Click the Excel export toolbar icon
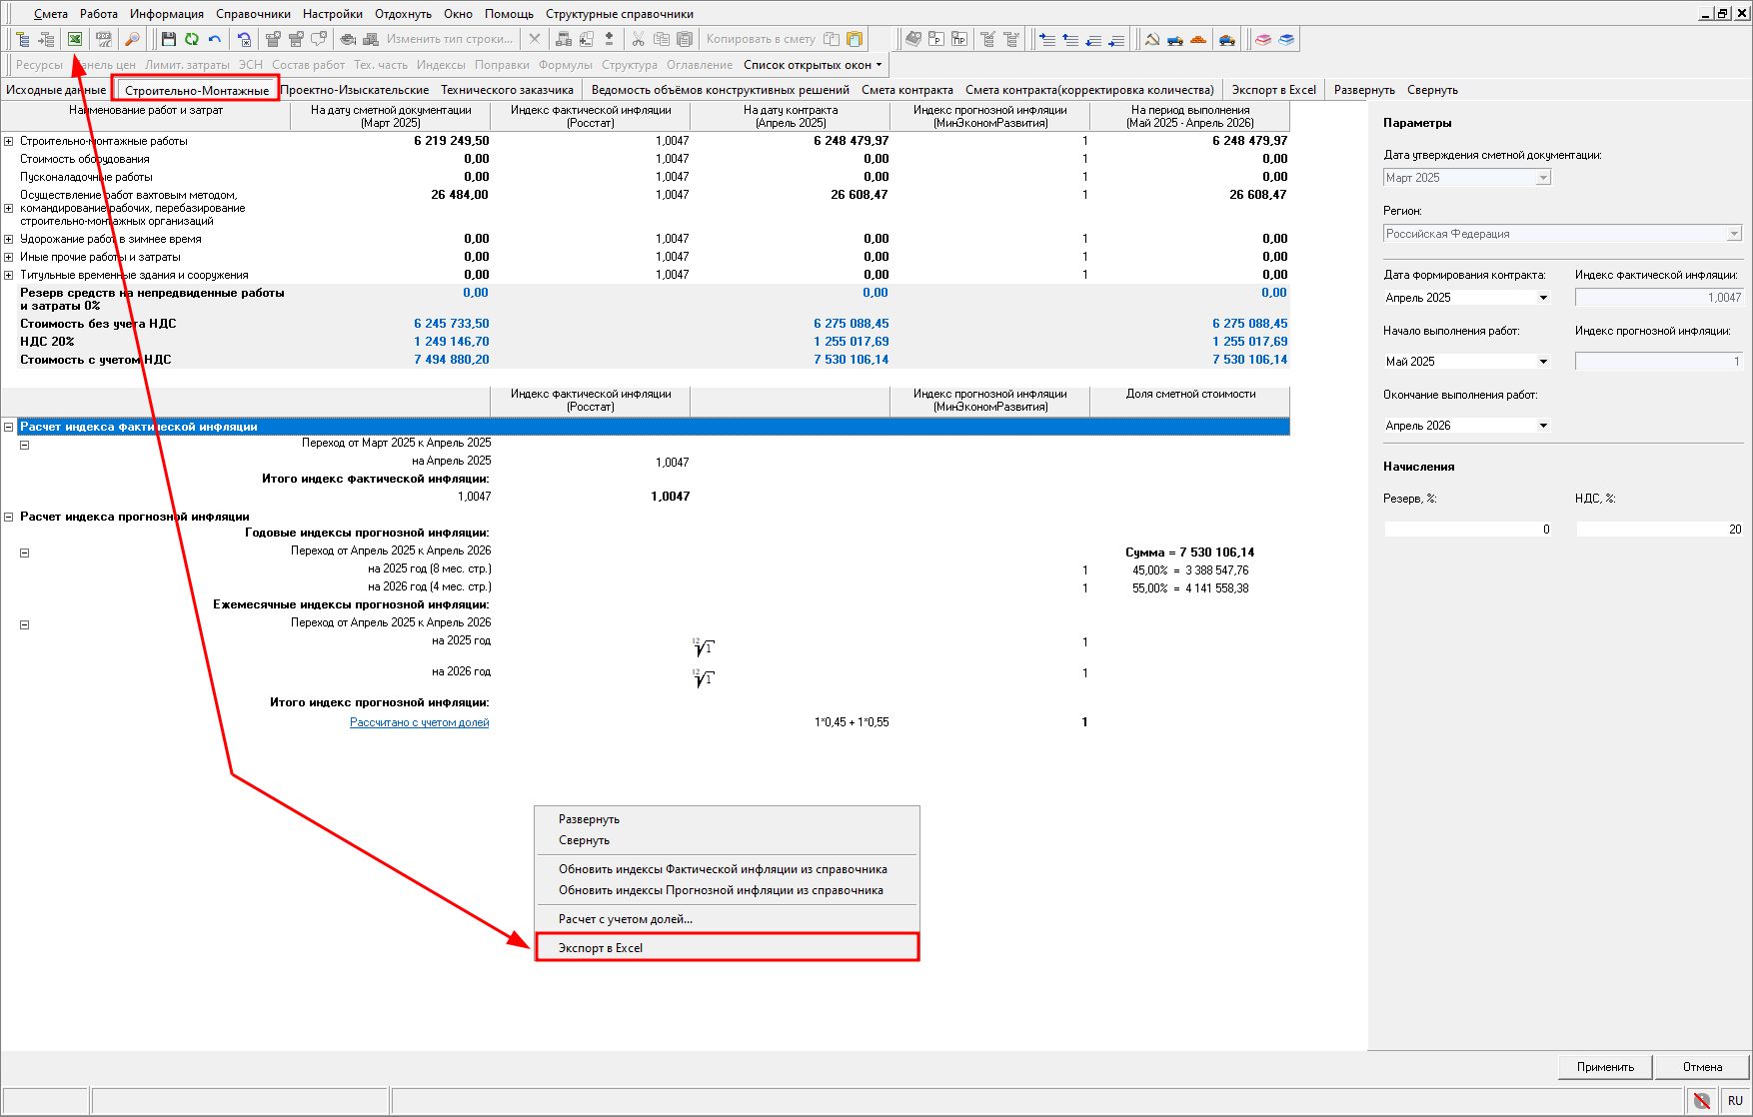 [75, 39]
